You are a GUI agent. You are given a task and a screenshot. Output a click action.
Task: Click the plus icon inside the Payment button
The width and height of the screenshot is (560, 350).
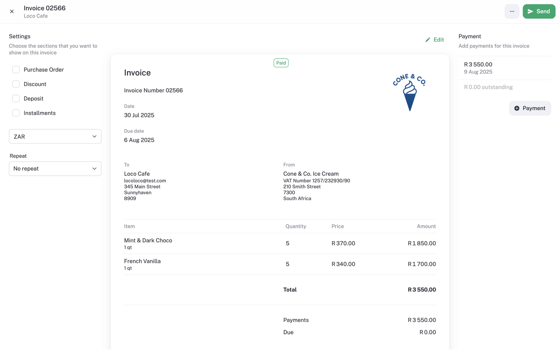[517, 108]
